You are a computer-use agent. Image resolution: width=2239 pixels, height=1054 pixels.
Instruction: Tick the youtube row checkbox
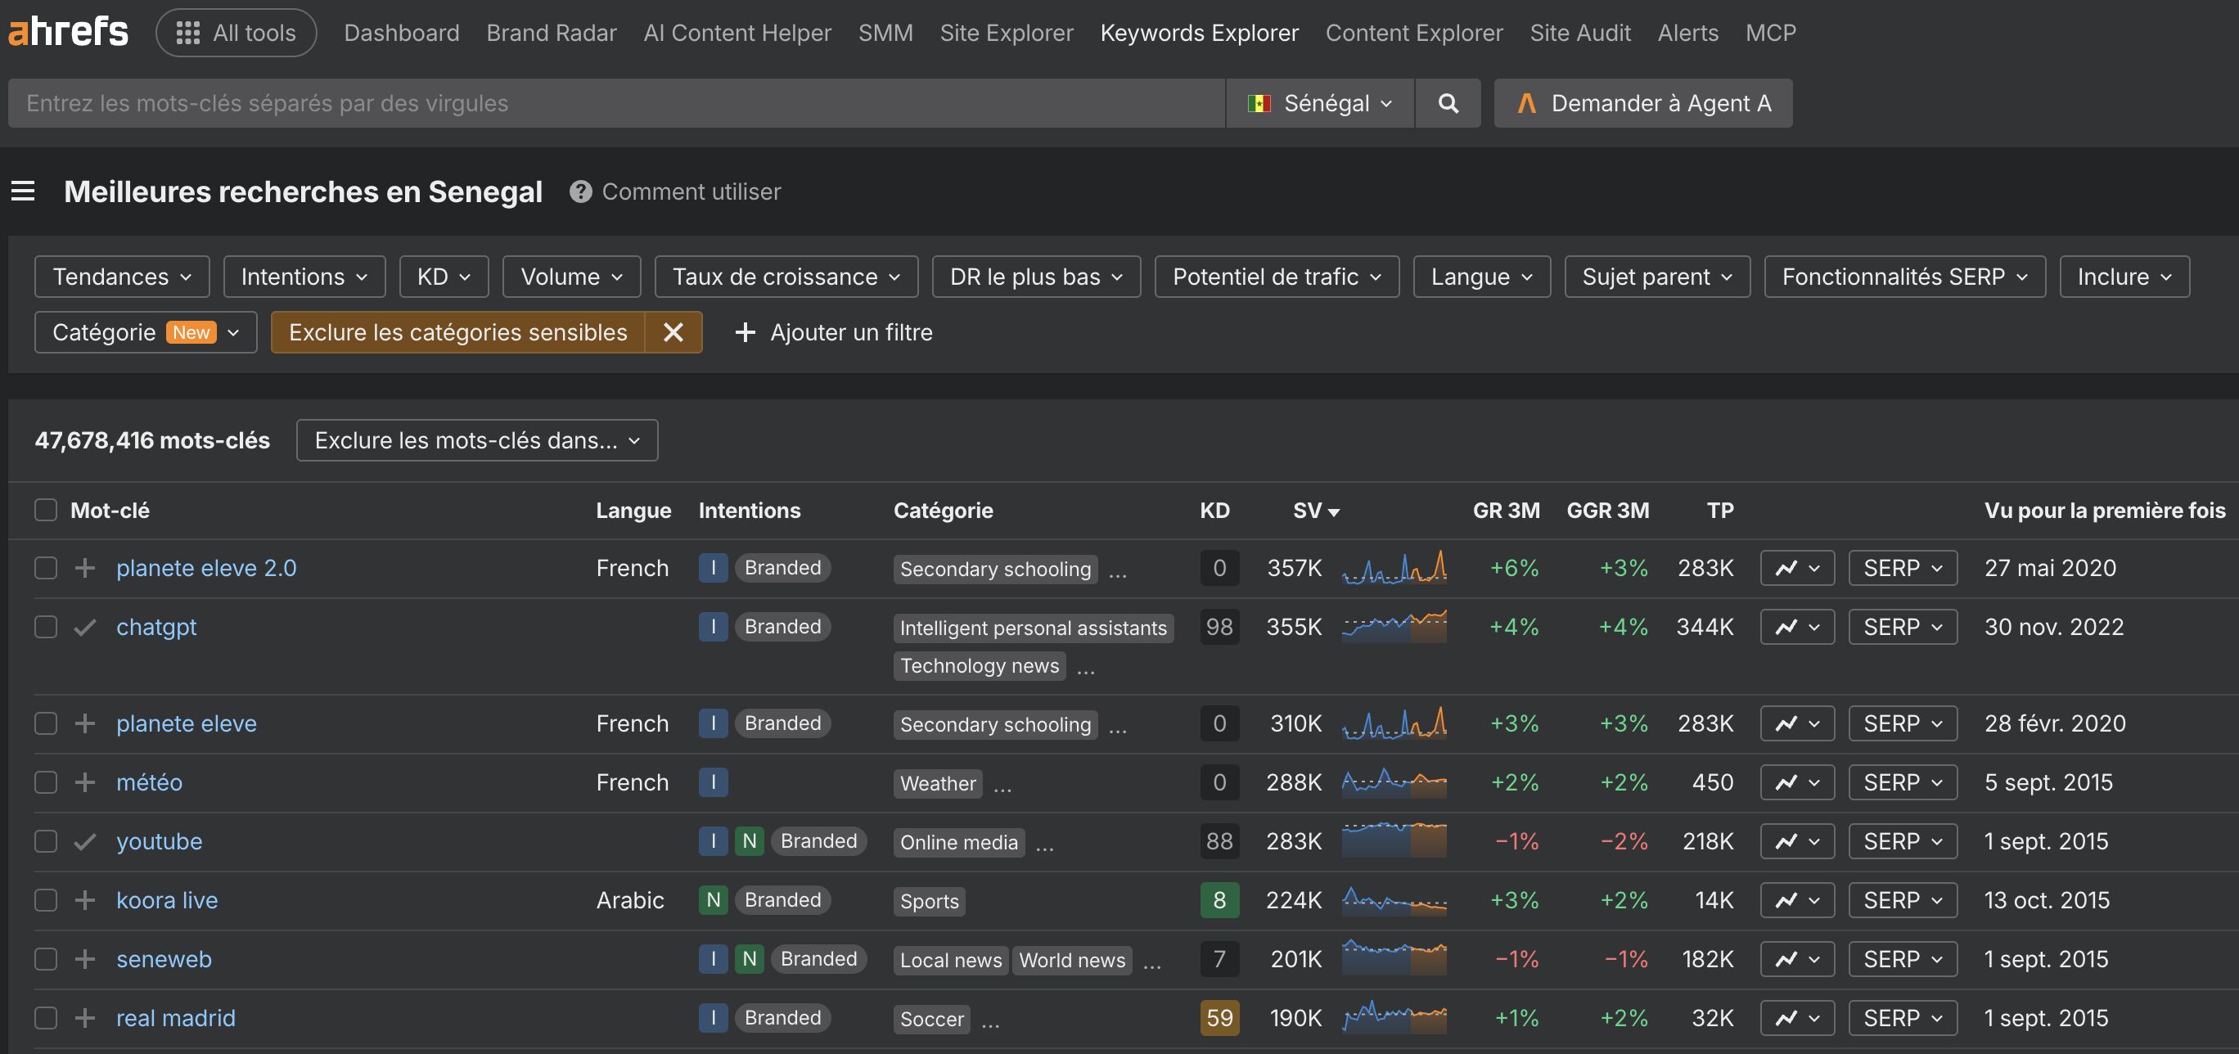tap(45, 842)
